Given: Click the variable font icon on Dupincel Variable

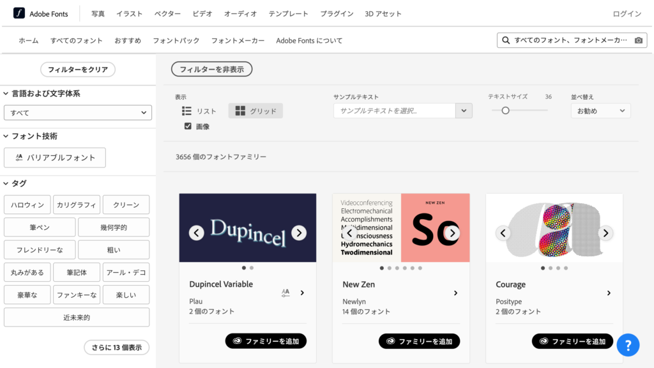Looking at the screenshot, I should (x=285, y=293).
